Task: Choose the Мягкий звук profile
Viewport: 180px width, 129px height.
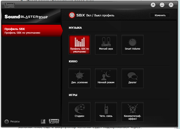Action: point(106,45)
